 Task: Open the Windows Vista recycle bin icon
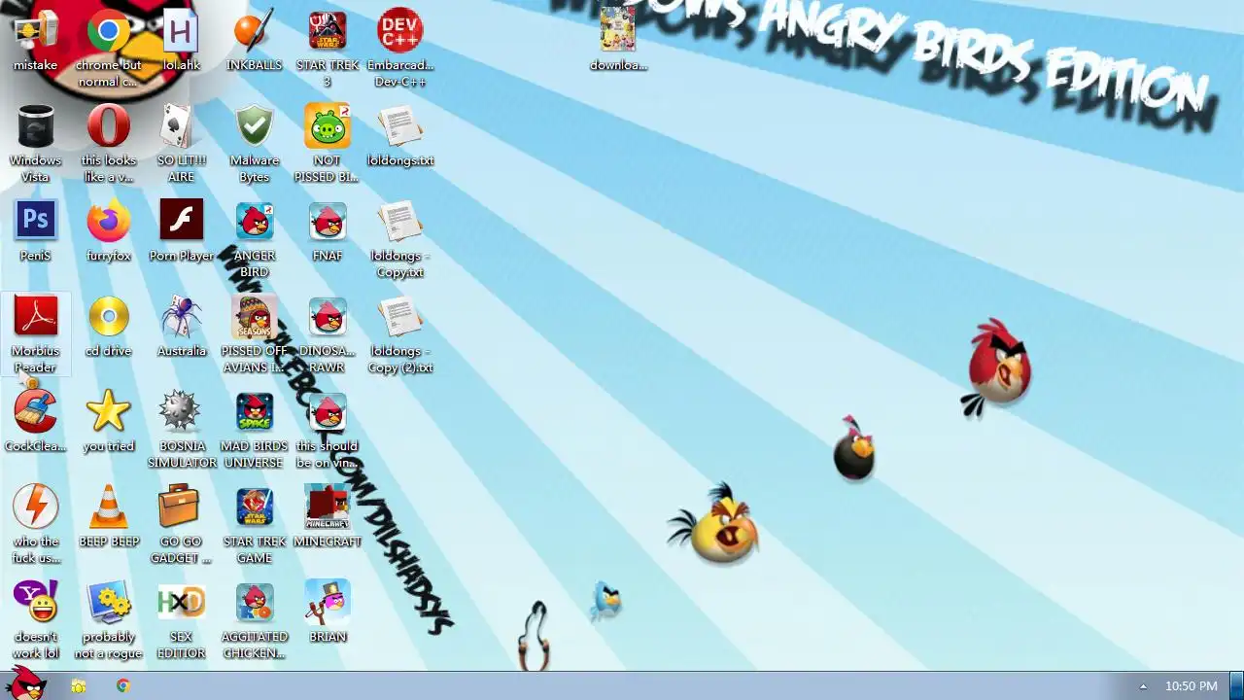coord(35,144)
